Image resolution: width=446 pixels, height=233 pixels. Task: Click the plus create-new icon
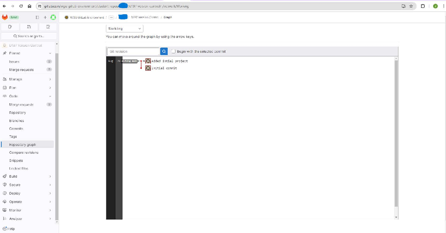click(x=45, y=17)
